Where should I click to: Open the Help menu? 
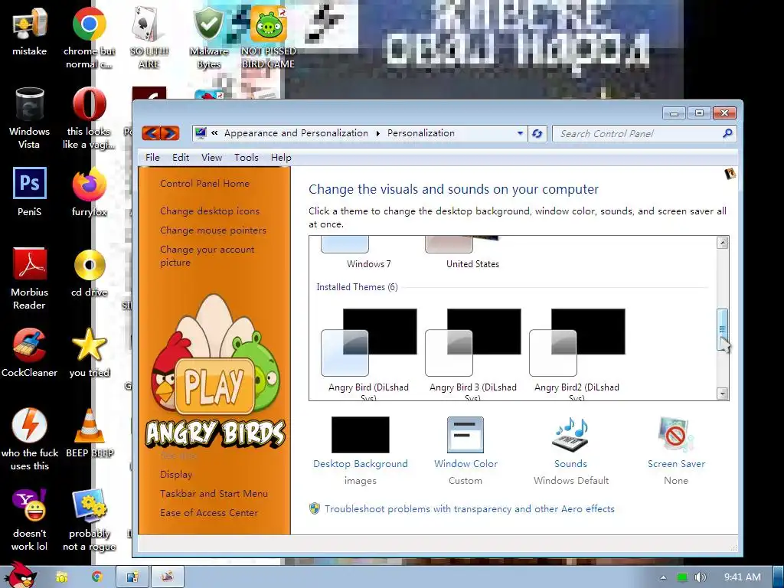(281, 158)
